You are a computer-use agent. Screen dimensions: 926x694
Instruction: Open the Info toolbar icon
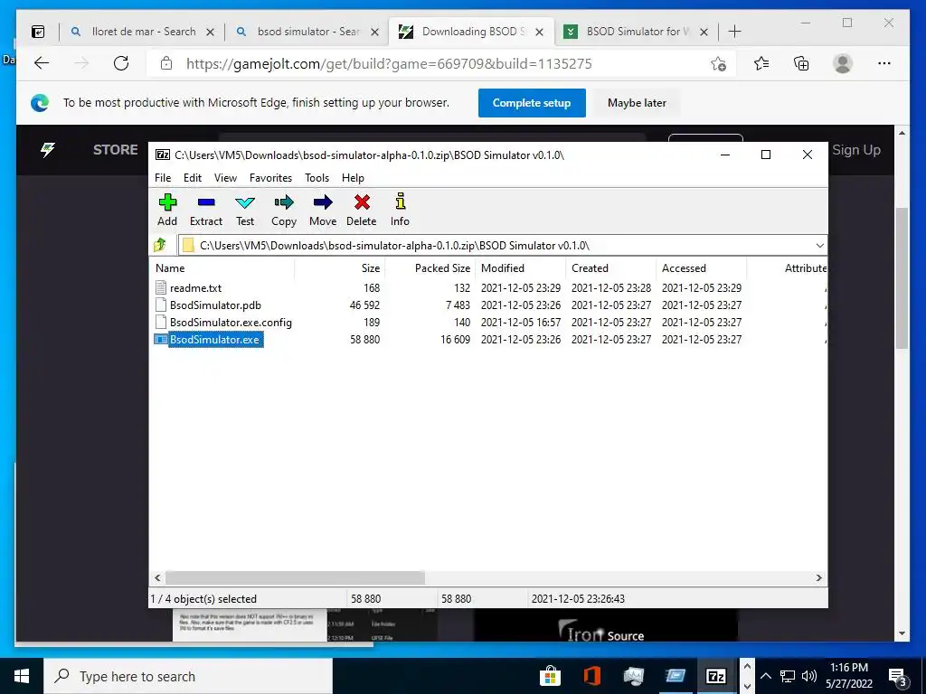click(x=400, y=210)
